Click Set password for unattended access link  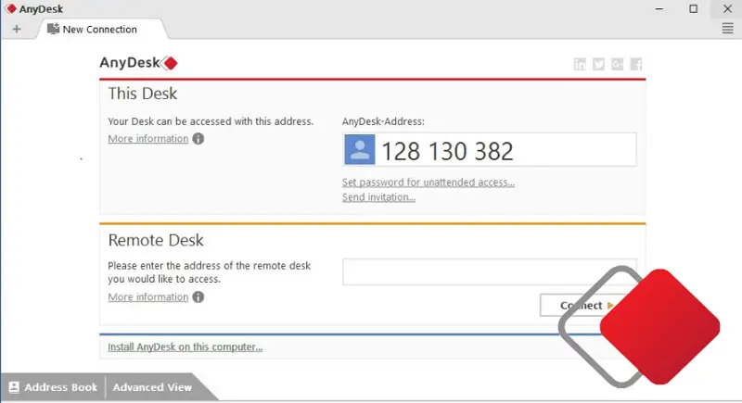click(x=428, y=183)
